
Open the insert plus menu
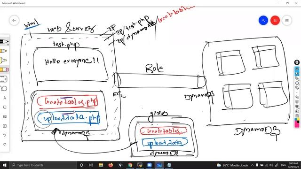click(x=5, y=126)
